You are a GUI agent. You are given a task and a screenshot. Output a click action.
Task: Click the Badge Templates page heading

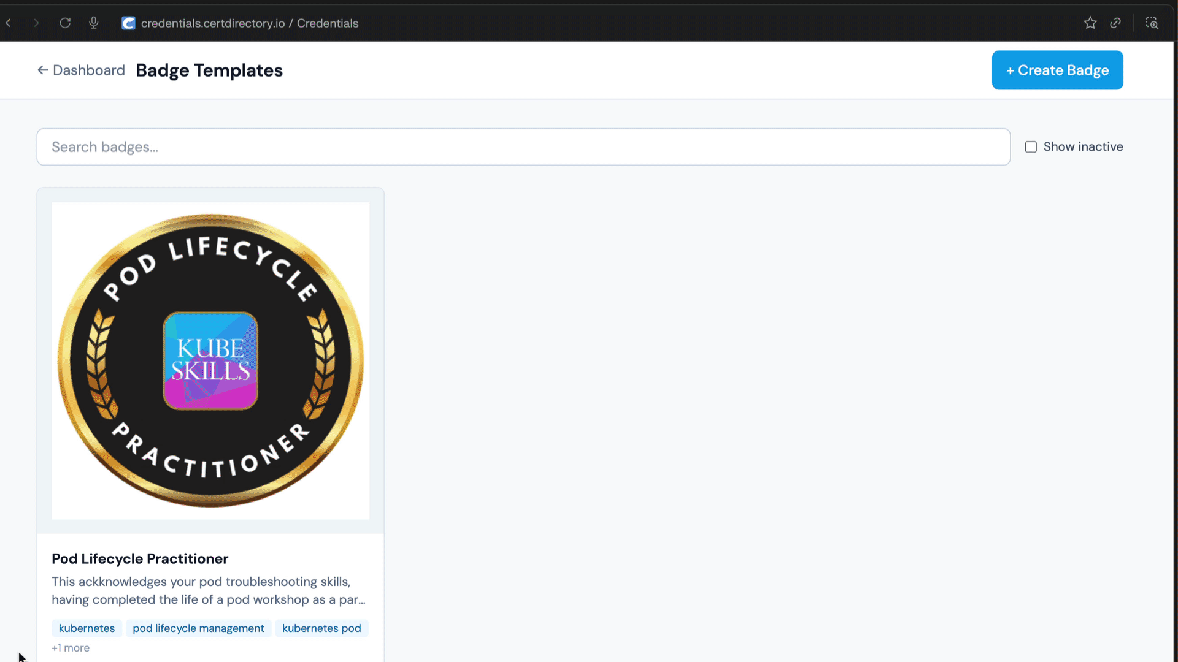point(209,70)
